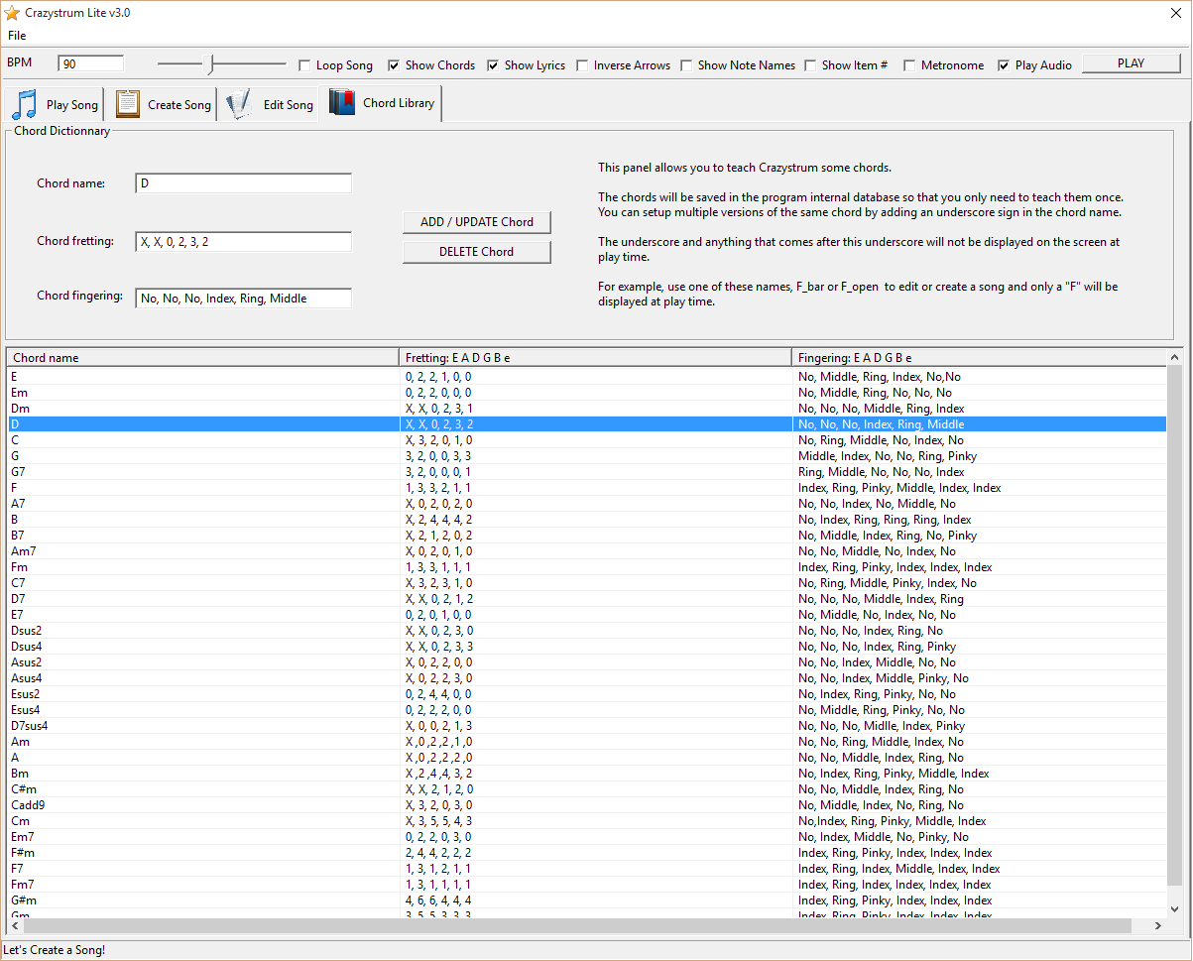Click the PLAY button
The height and width of the screenshot is (961, 1193).
[1132, 63]
